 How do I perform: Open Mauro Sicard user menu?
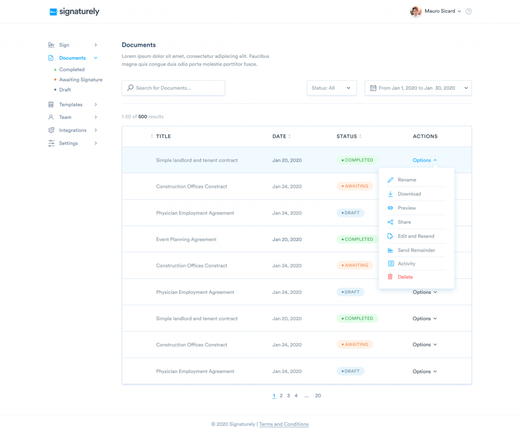(x=436, y=11)
